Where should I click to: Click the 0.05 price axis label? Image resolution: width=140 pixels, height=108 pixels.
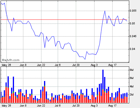point(132,24)
